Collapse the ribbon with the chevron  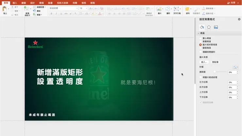point(238,3)
